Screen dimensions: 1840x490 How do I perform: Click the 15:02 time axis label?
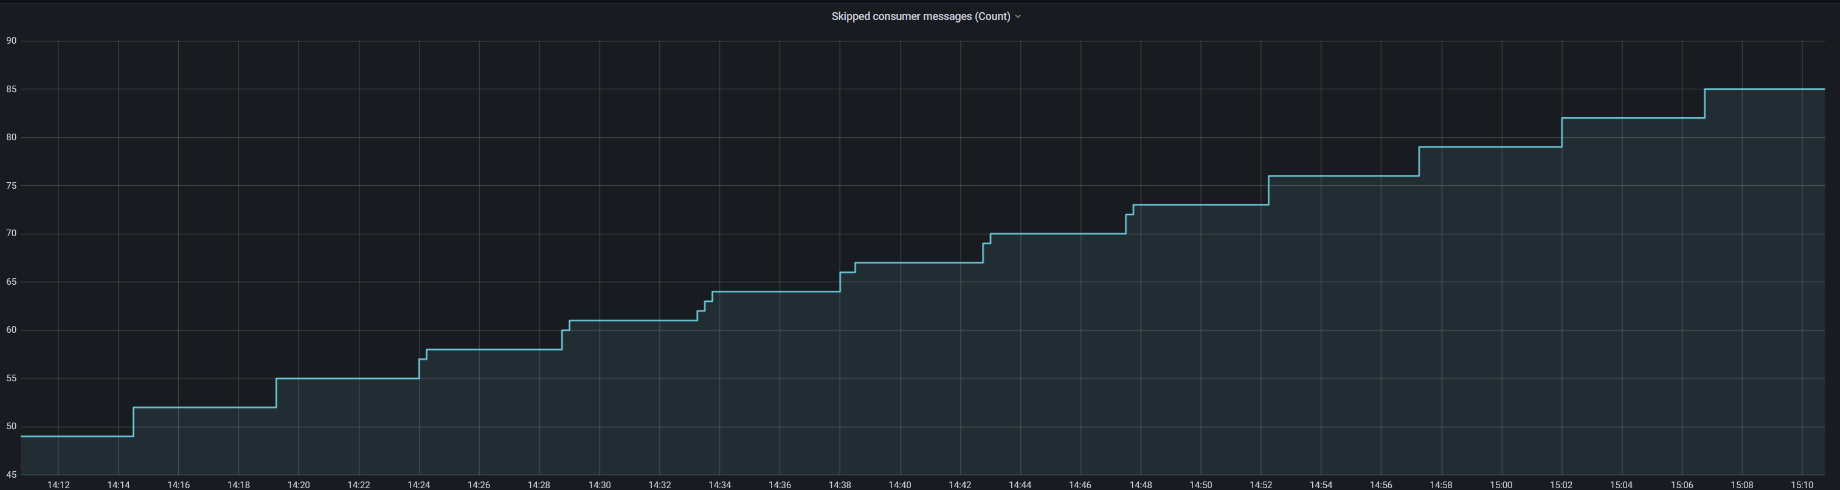[1561, 485]
